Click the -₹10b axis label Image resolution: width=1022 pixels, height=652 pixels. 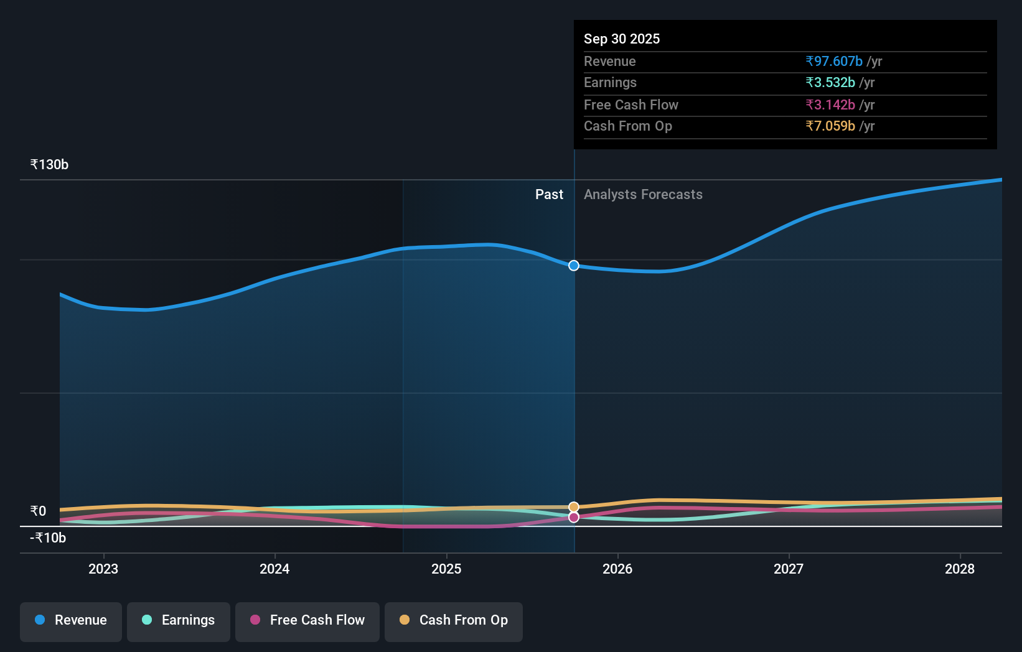point(47,538)
